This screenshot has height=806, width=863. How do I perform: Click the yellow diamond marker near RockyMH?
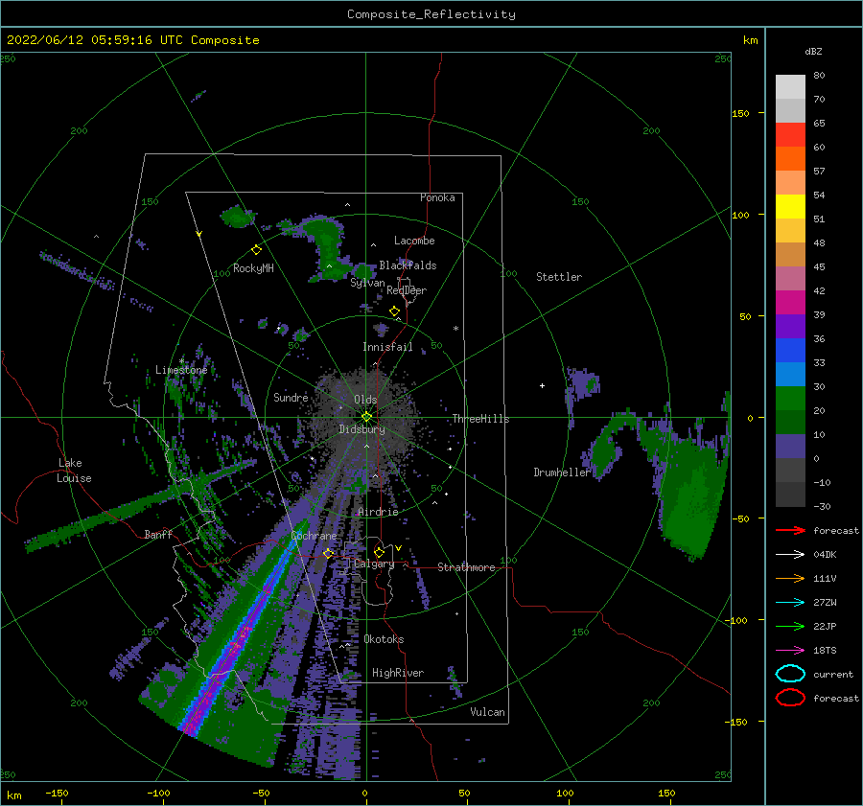click(x=256, y=250)
